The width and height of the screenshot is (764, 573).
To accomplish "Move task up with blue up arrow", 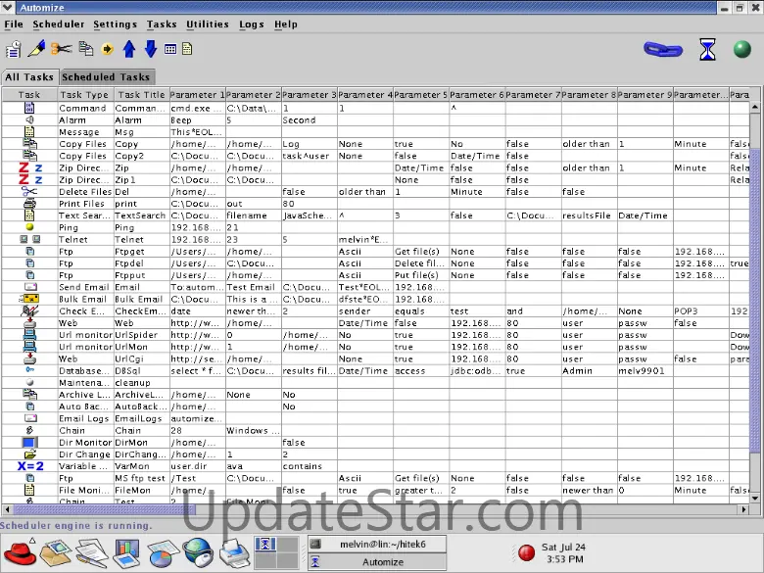I will [x=129, y=48].
